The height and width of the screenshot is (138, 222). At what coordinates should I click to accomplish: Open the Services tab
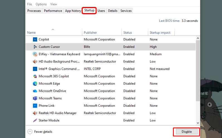[x=126, y=11]
